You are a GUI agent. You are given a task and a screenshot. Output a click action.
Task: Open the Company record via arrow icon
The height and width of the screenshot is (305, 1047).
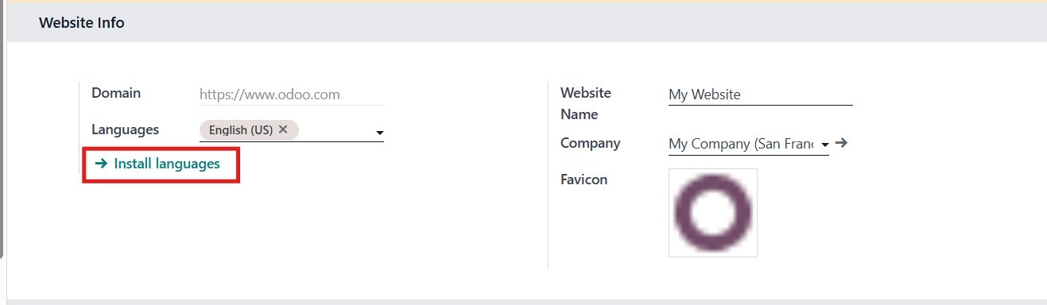[843, 144]
